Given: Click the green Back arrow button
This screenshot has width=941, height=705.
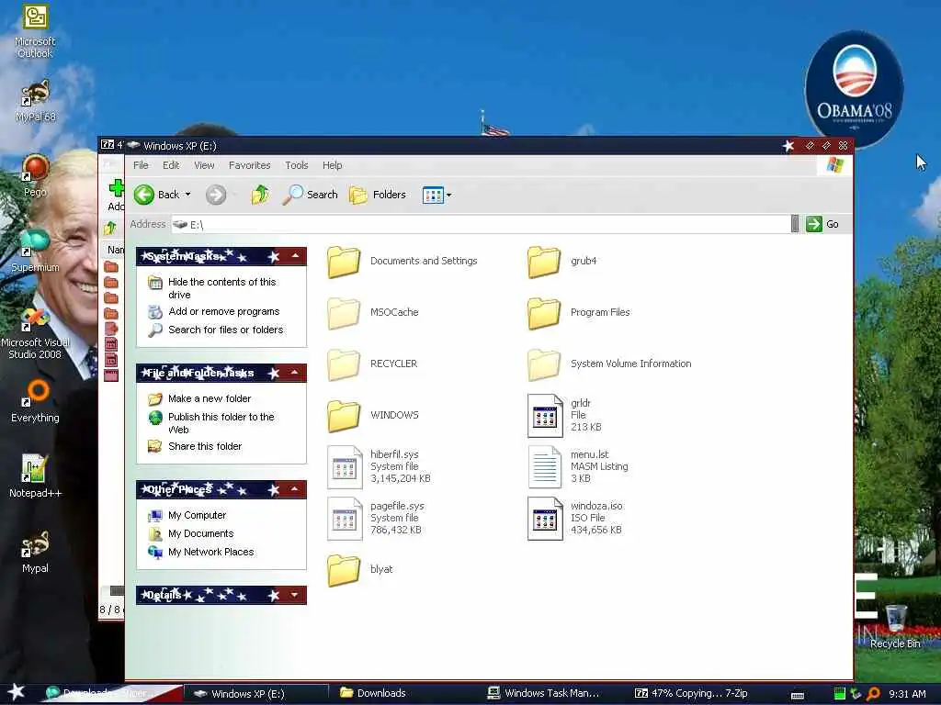Looking at the screenshot, I should (x=144, y=195).
